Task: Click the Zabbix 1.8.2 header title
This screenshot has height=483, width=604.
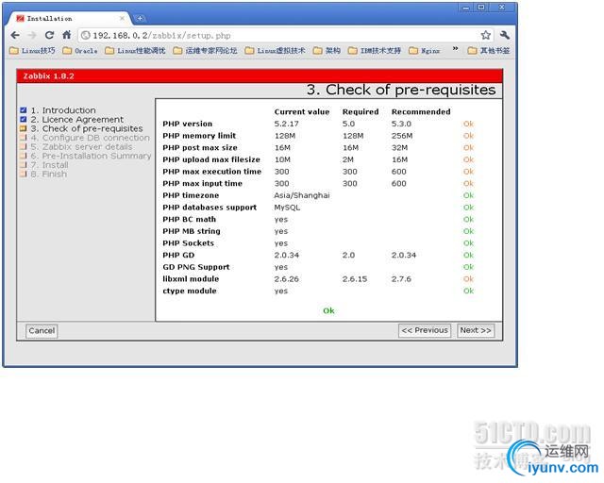Action: [x=48, y=75]
